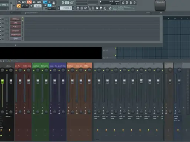Open the browser tree toolbar icon

89,8
